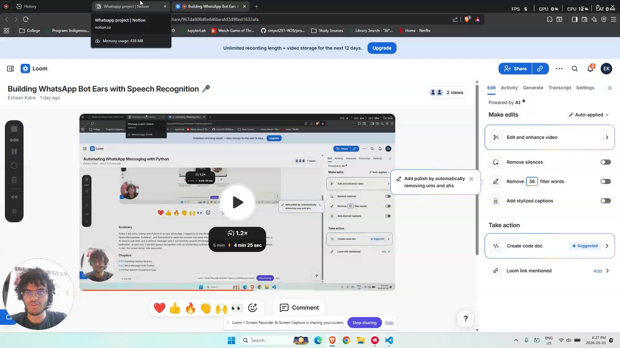The image size is (620, 348).
Task: Click the Hide link in sharing bar
Action: tap(389, 323)
